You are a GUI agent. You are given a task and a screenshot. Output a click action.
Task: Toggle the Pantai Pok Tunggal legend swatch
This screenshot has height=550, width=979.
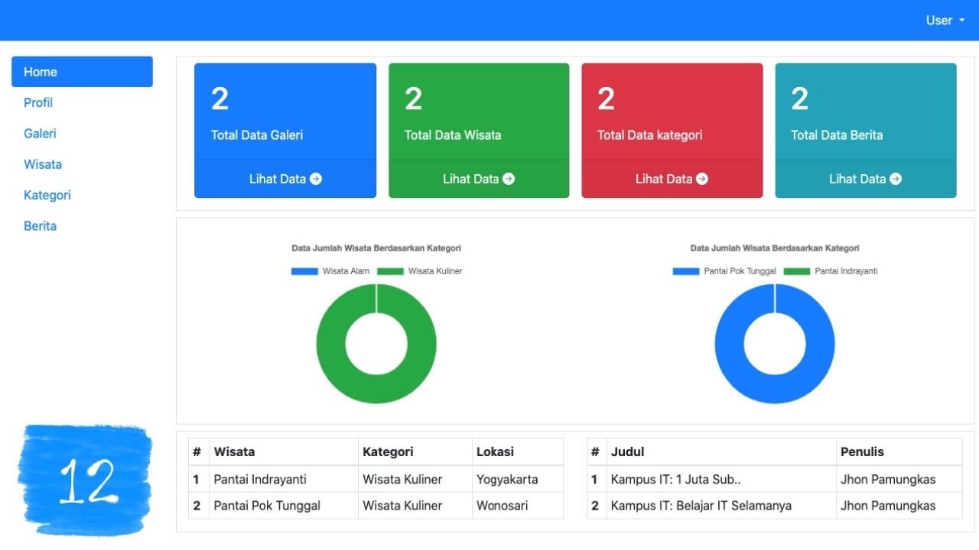coord(686,271)
